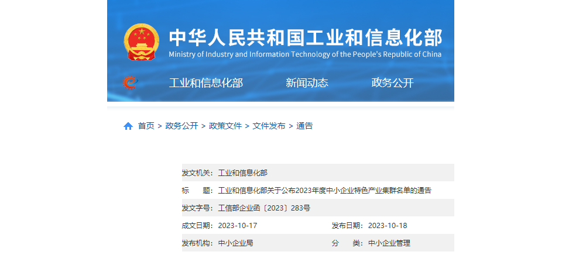The height and width of the screenshot is (262, 562).
Task: Click document number 工信部企业函〔2023〕283号
Action: pos(264,208)
